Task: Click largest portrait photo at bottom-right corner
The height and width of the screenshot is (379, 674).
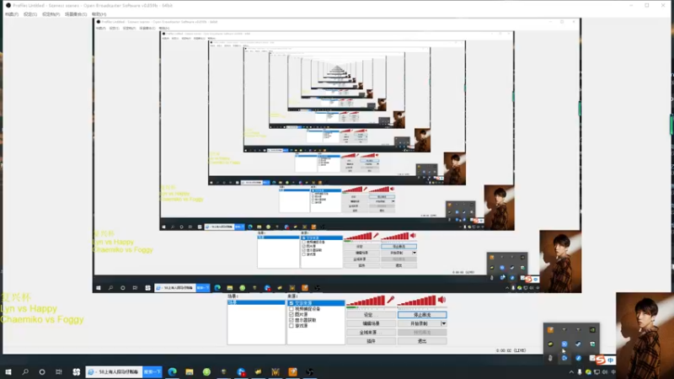Action: pyautogui.click(x=645, y=335)
